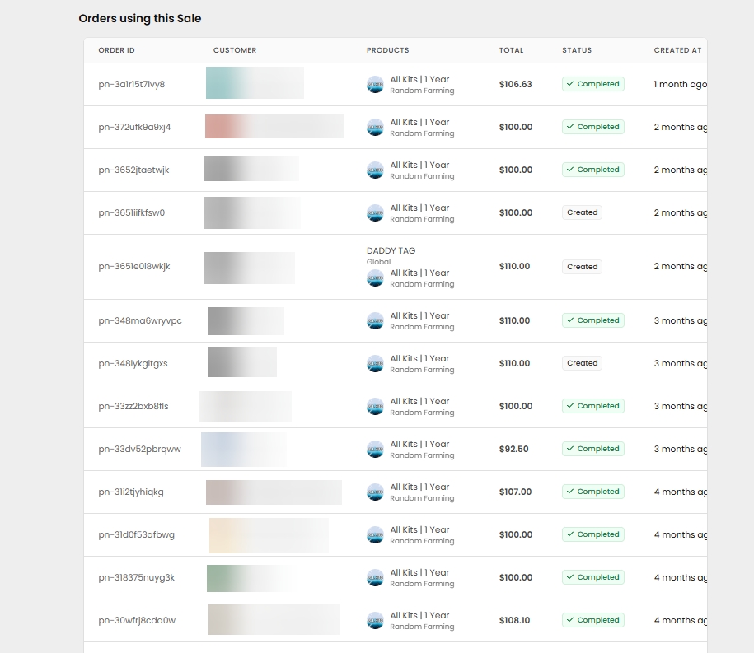Click blurred customer name for order pn-31i2tjyhiqkg
The width and height of the screenshot is (754, 653).
point(274,492)
